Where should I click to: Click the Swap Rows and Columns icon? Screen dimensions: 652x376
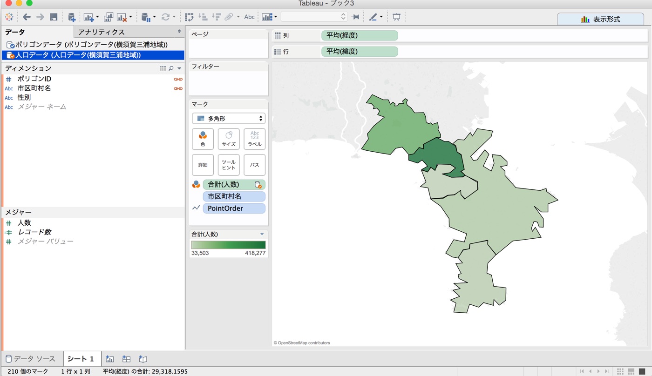click(x=190, y=16)
